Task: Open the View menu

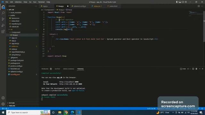Action: tap(25, 2)
